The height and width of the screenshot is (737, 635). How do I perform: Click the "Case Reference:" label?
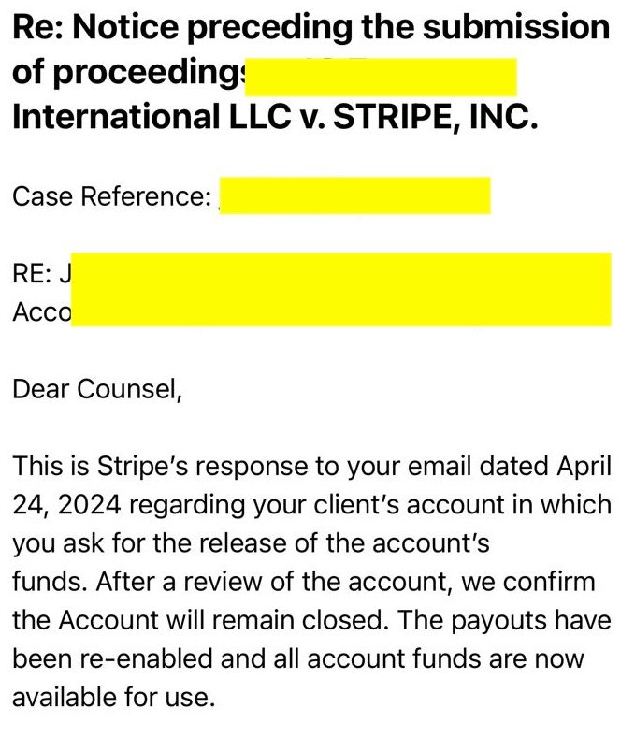[111, 196]
